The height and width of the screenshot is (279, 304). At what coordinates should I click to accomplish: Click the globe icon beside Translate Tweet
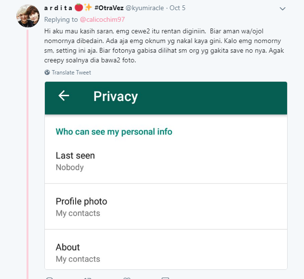[47, 72]
